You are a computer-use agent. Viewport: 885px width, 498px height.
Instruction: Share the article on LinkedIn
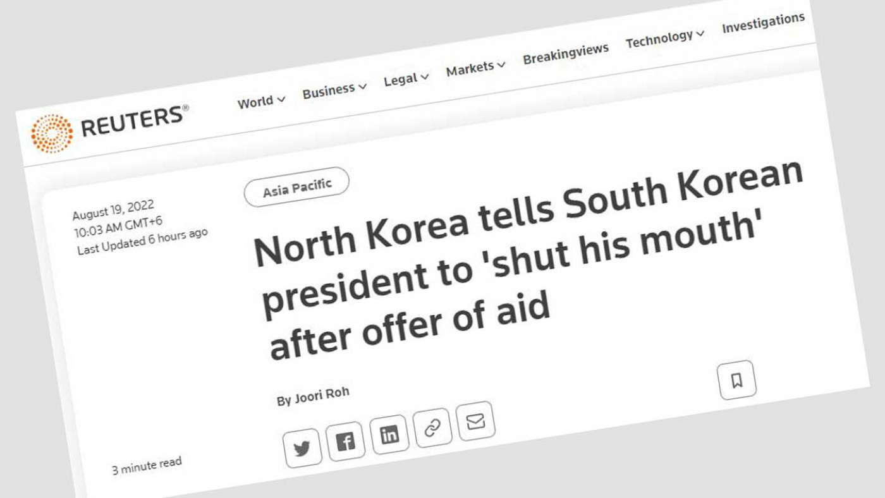pos(389,434)
